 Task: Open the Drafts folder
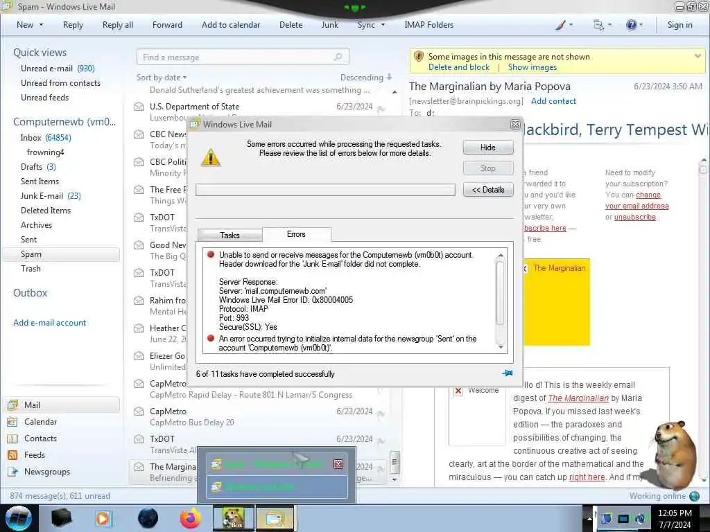point(38,166)
